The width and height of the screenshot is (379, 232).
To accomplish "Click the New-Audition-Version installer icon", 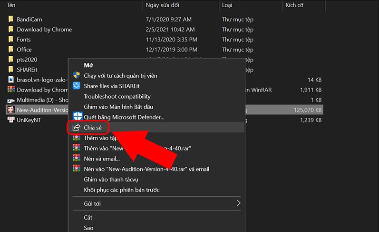I will (11, 110).
